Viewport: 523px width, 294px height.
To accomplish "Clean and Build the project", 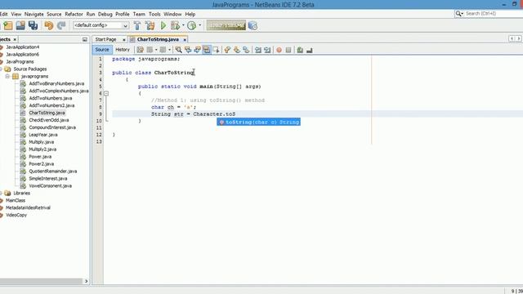I will pos(150,25).
